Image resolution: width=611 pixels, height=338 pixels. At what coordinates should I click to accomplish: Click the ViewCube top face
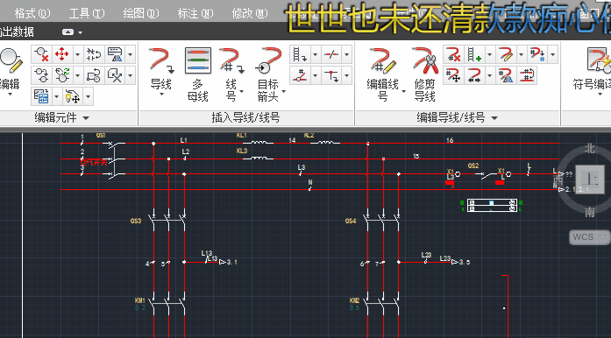pyautogui.click(x=590, y=180)
